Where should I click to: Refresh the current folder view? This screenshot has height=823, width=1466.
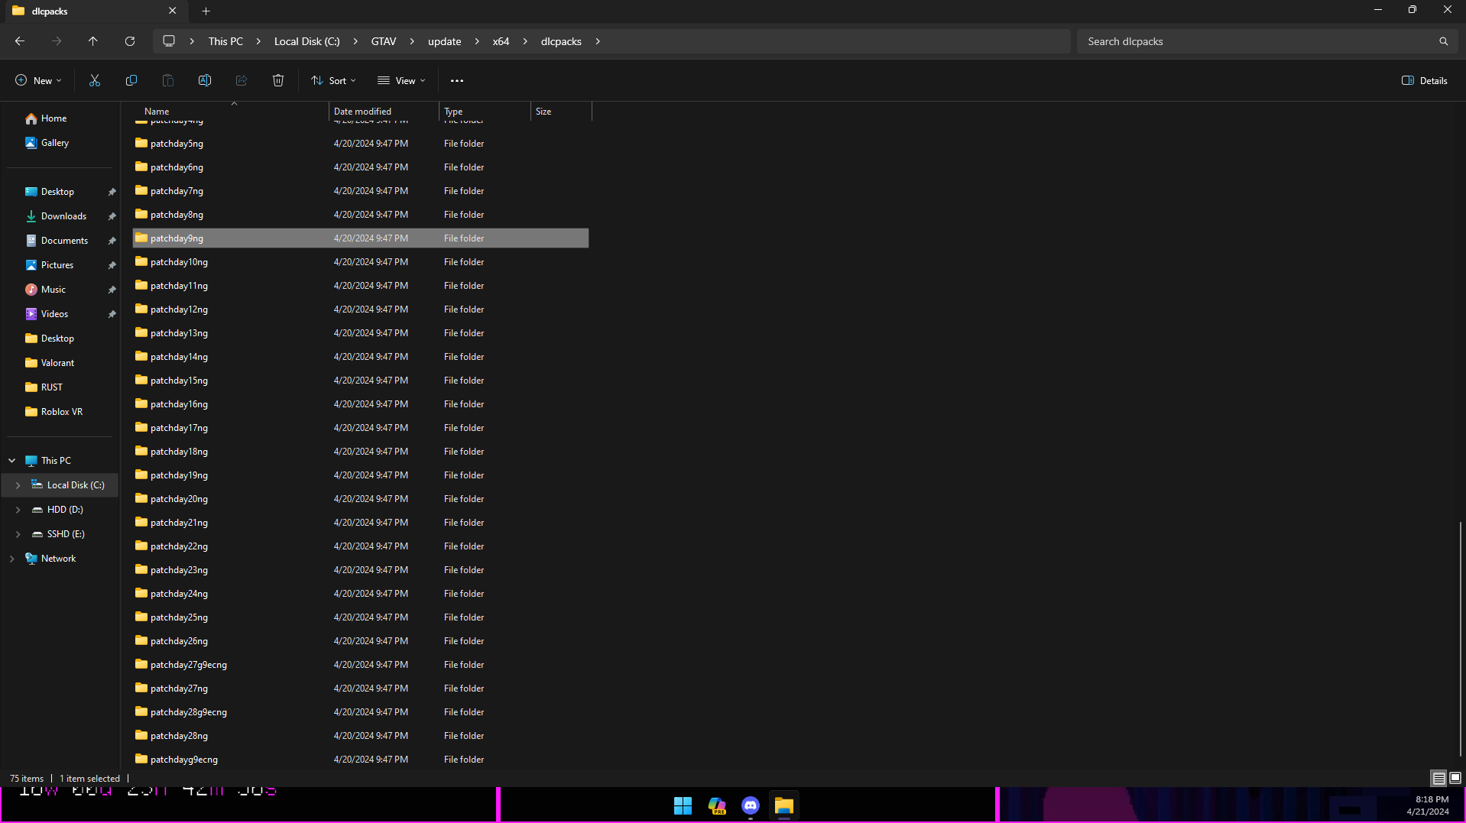(x=130, y=41)
